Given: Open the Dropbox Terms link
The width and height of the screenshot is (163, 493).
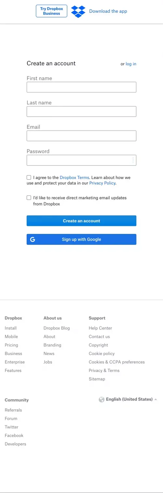Looking at the screenshot, I should click(x=74, y=178).
